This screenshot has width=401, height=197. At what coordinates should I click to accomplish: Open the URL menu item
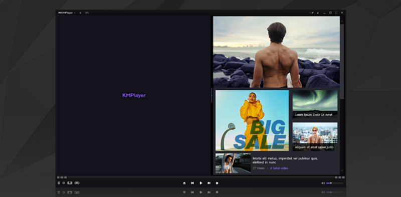(x=87, y=13)
